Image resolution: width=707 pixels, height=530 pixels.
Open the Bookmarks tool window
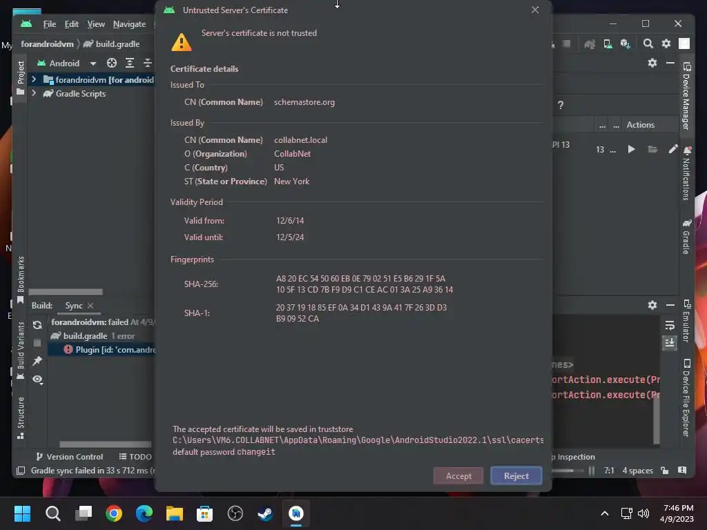(x=20, y=280)
